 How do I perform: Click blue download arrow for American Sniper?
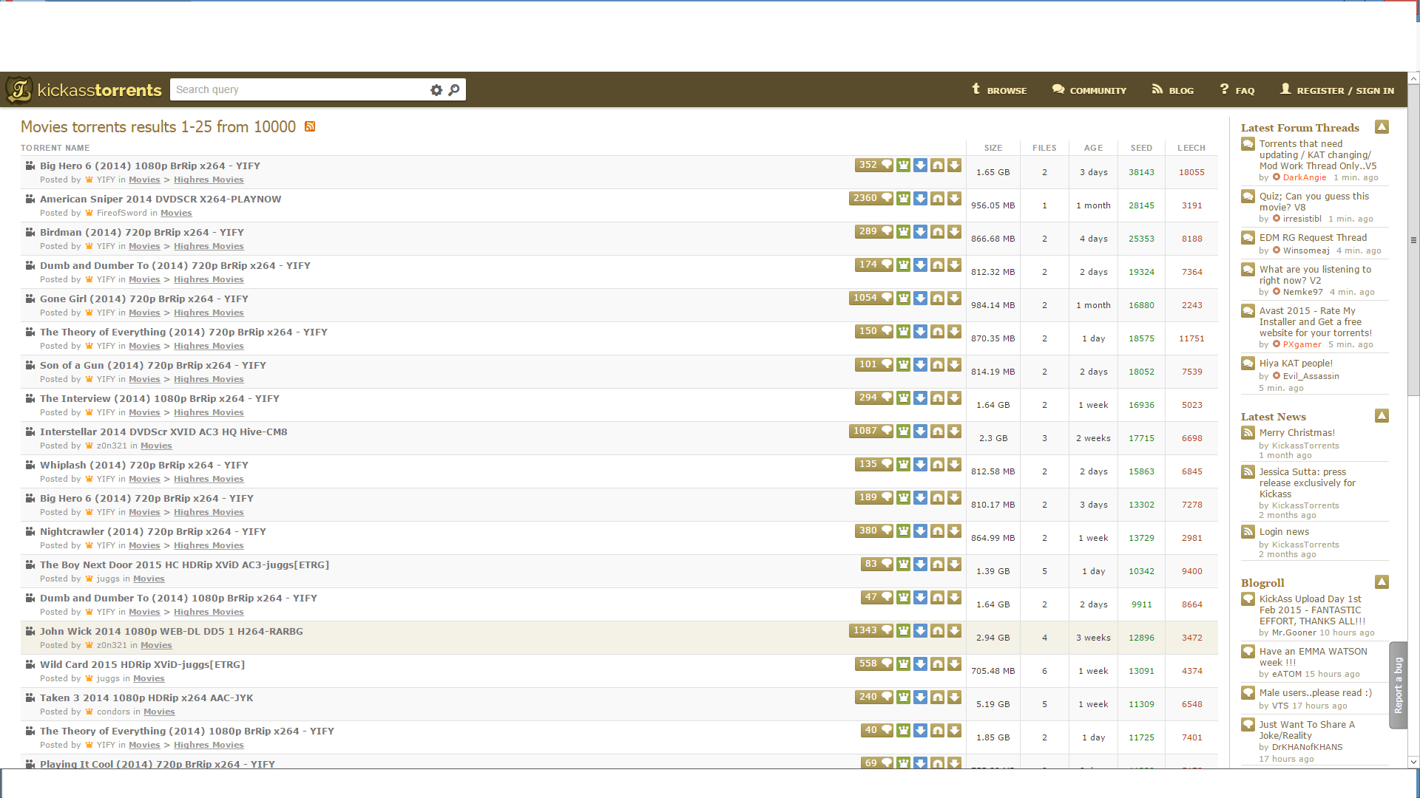point(920,199)
